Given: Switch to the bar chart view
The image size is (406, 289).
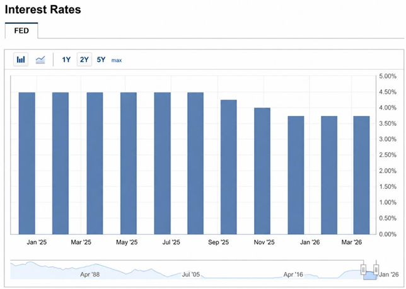Looking at the screenshot, I should [21, 60].
